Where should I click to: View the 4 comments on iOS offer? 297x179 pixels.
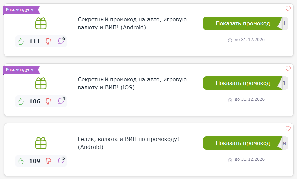pyautogui.click(x=61, y=100)
